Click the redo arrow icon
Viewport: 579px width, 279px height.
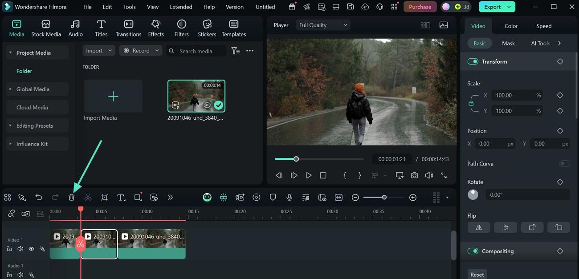pos(55,197)
